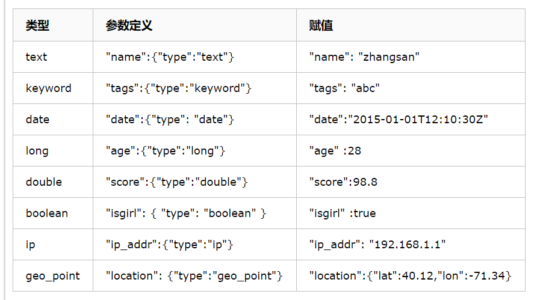The image size is (549, 300).
Task: Click the "name":{"type":"text"} definition cell
Action: coord(194,57)
